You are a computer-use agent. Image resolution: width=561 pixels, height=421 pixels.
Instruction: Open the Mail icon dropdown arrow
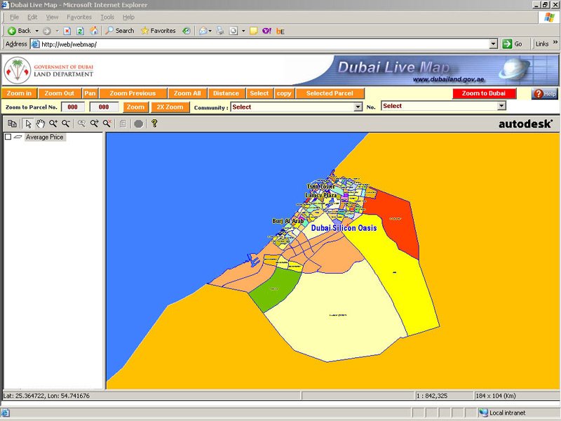pyautogui.click(x=210, y=31)
